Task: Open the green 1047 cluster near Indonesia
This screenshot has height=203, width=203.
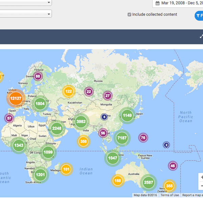Action: tap(113, 158)
